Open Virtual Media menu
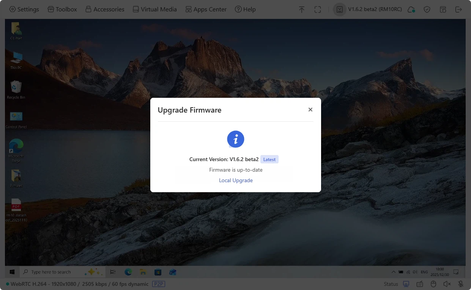This screenshot has height=290, width=471. (154, 9)
